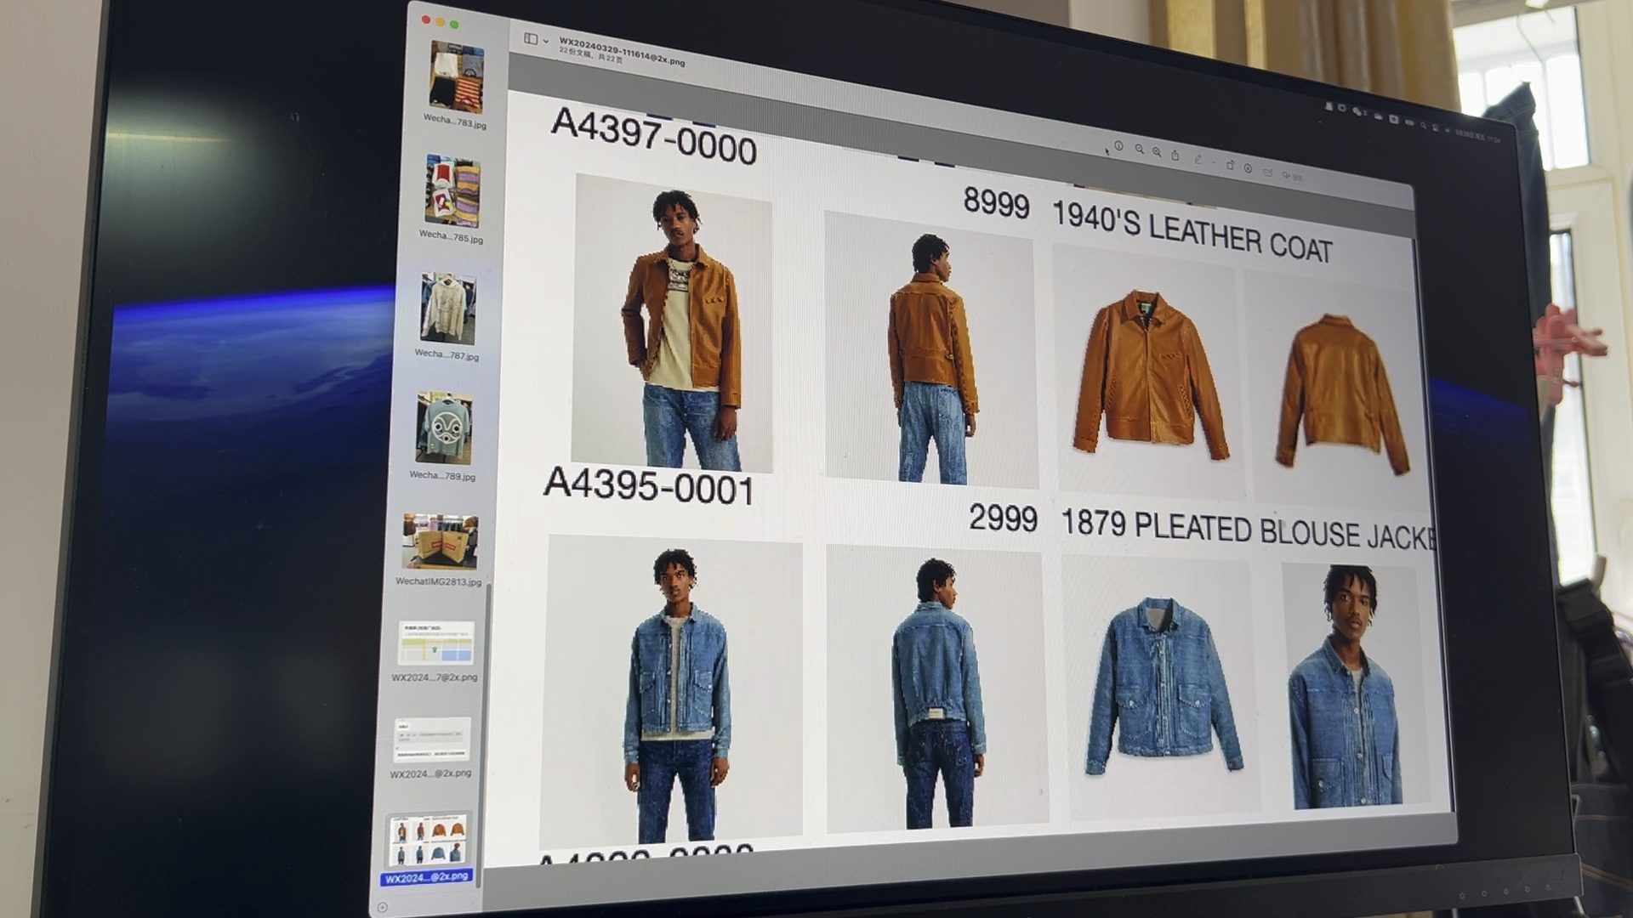Close the Preview window with the red button
This screenshot has height=918, width=1633.
click(x=426, y=19)
